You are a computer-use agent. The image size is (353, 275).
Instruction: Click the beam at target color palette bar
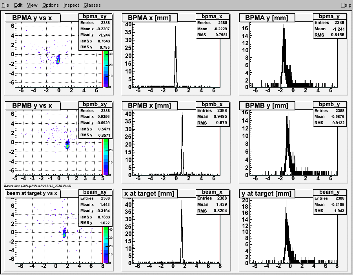(x=106, y=245)
